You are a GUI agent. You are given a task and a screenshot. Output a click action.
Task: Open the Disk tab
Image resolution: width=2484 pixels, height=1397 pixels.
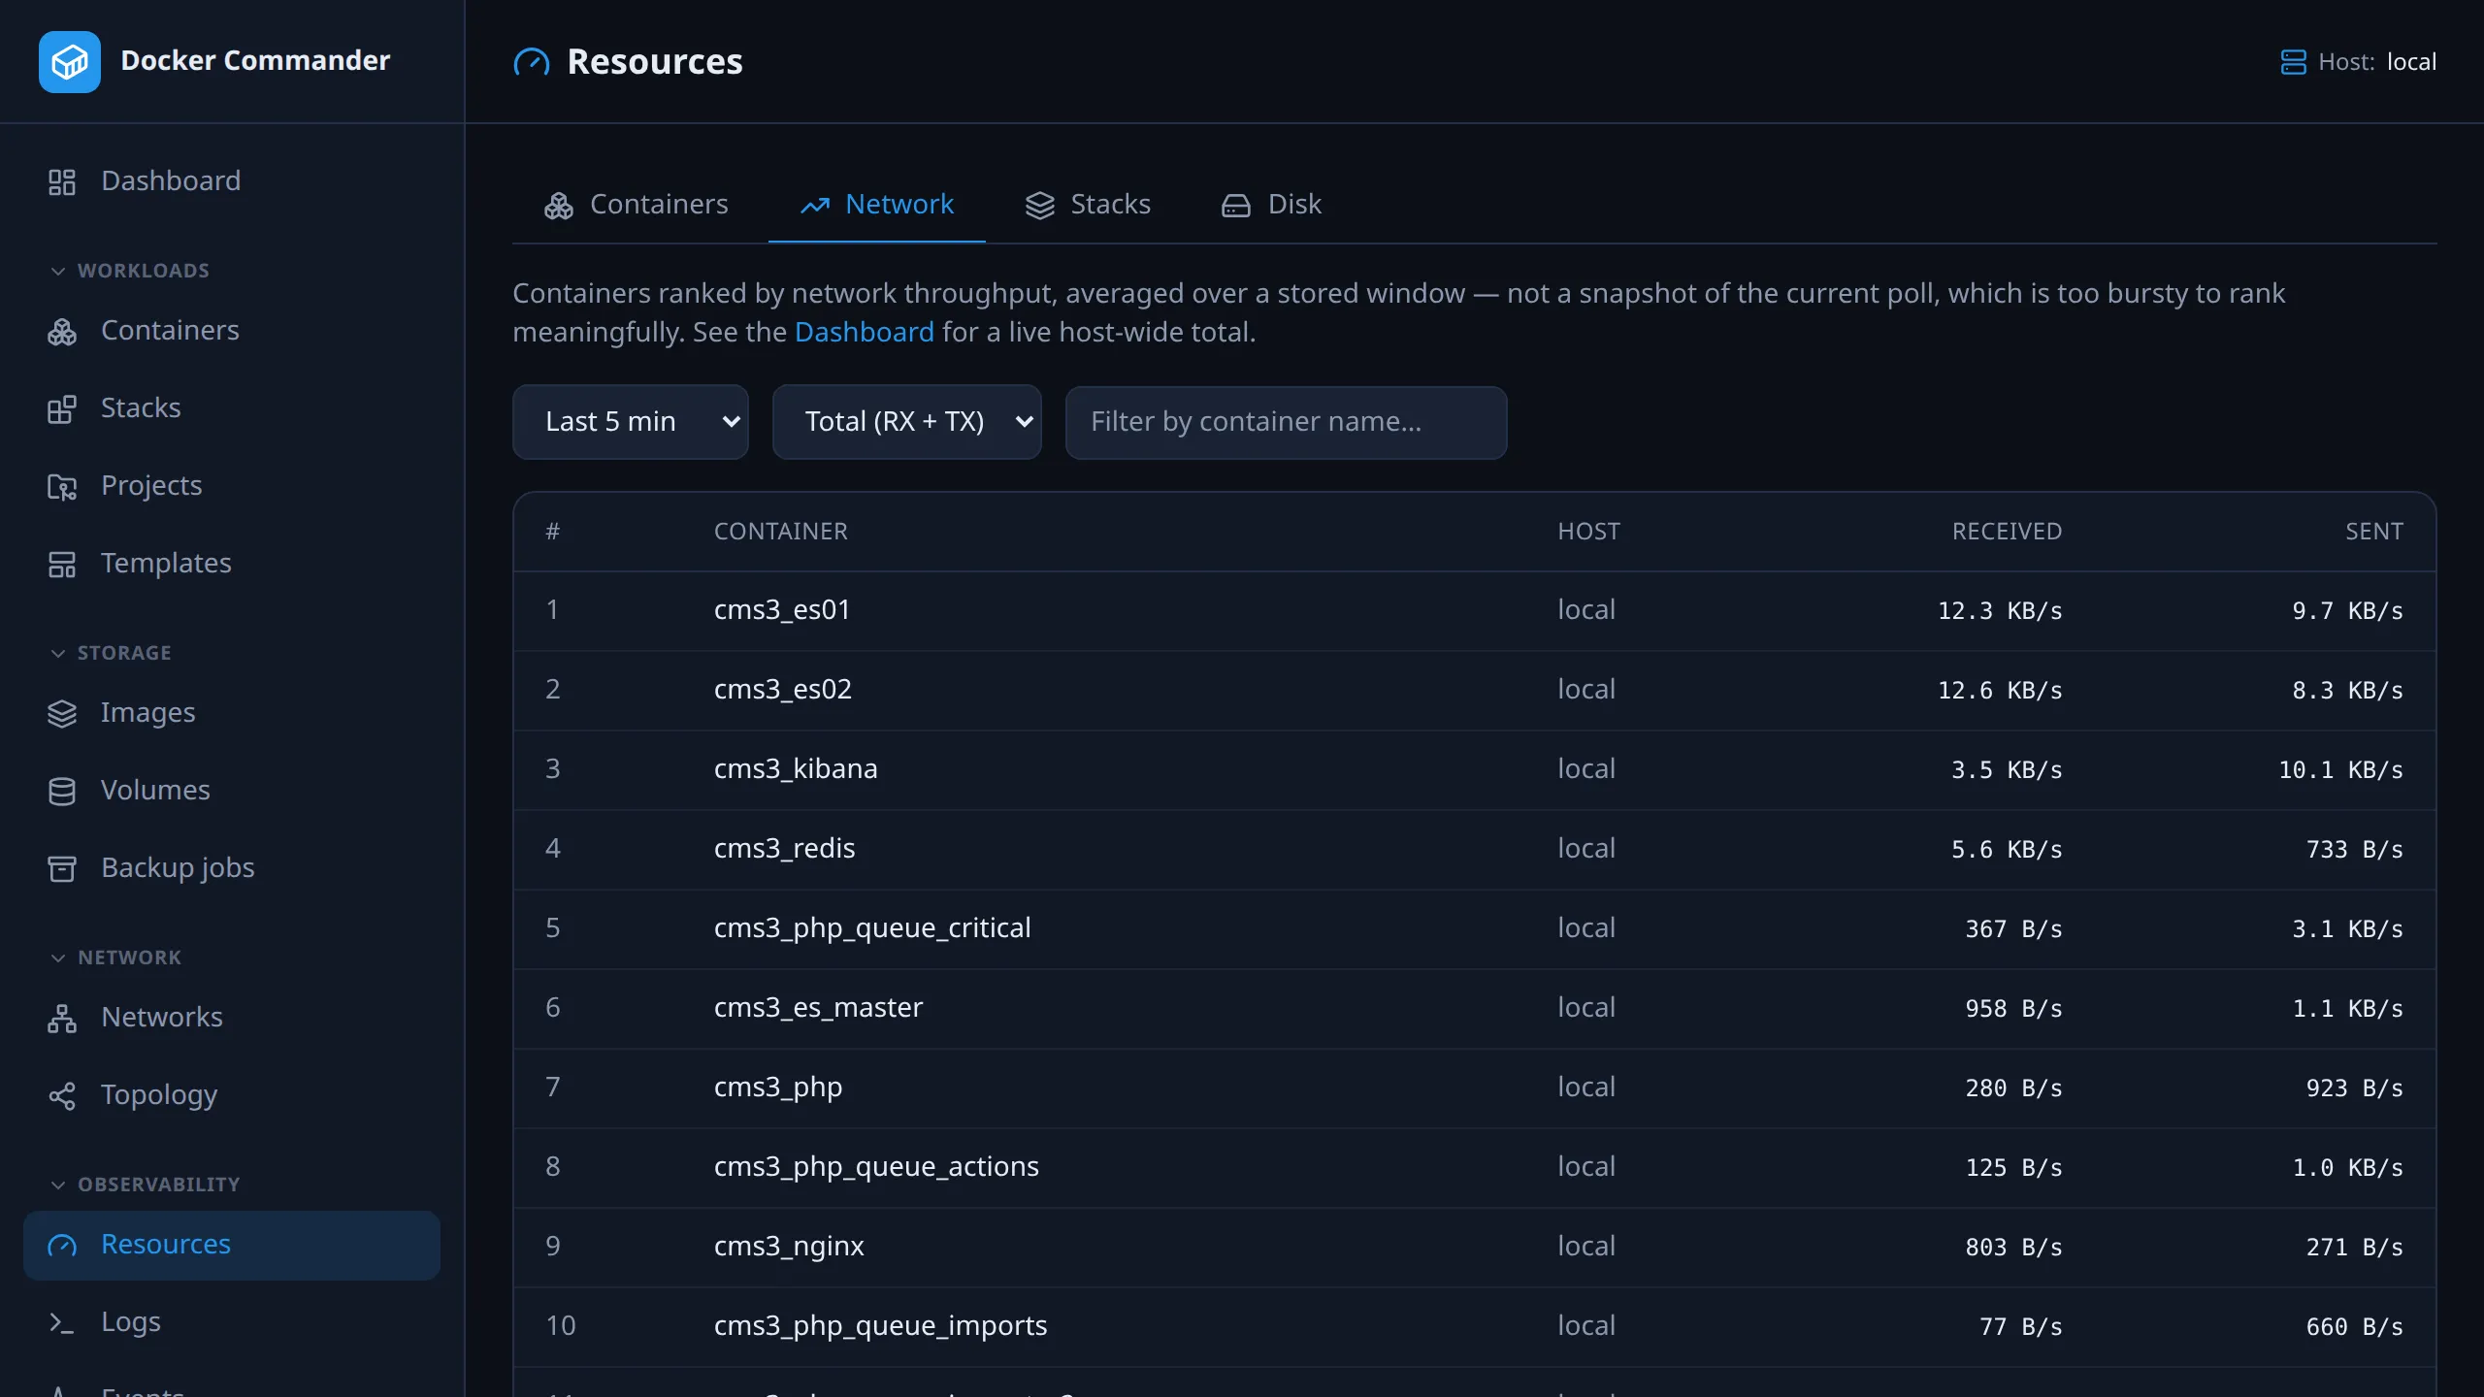1270,205
